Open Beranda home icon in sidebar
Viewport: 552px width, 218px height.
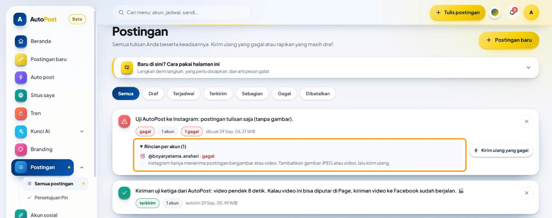point(21,41)
